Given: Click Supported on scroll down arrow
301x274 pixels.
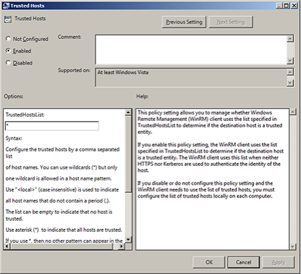Looking at the screenshot, I should [290, 83].
